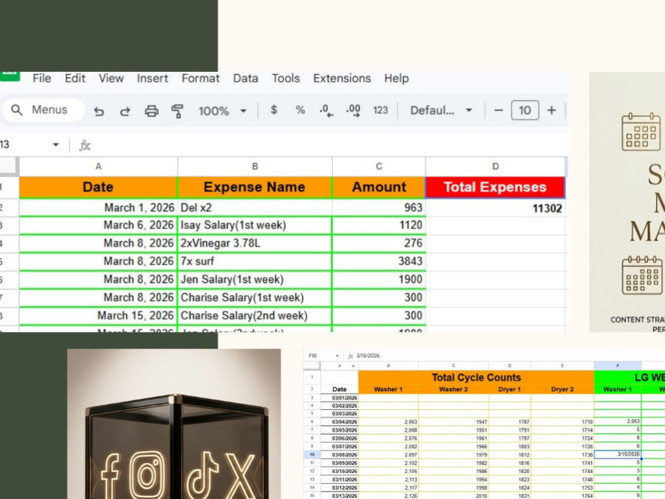The width and height of the screenshot is (665, 499).
Task: Click Decrease decimal places icon
Action: pos(326,110)
